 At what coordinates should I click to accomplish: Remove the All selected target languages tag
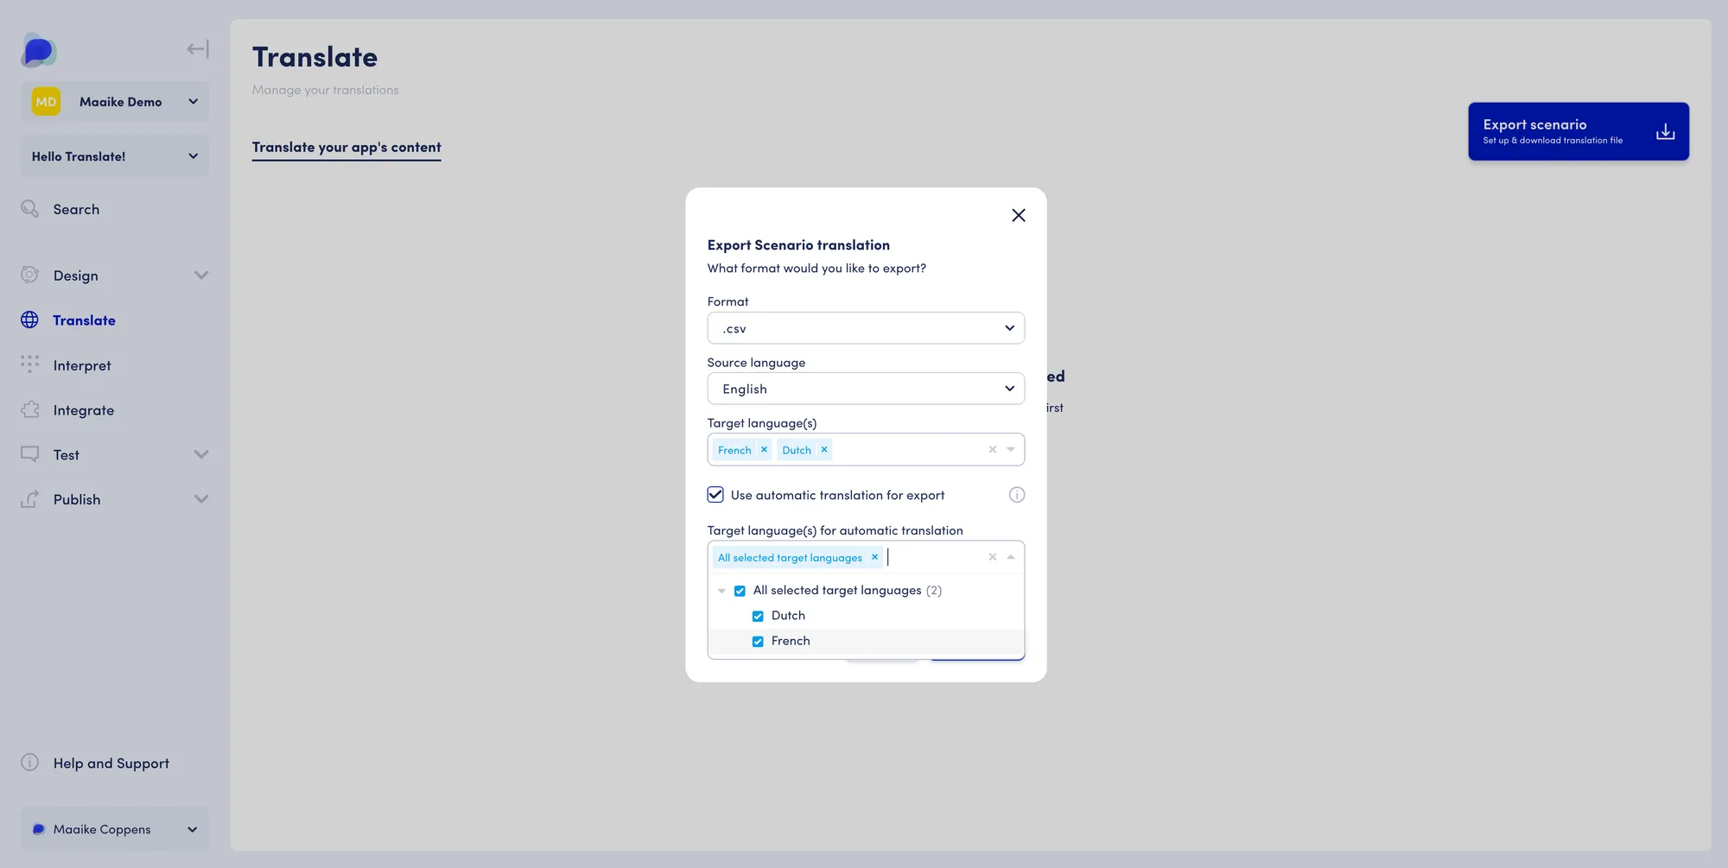pyautogui.click(x=874, y=557)
